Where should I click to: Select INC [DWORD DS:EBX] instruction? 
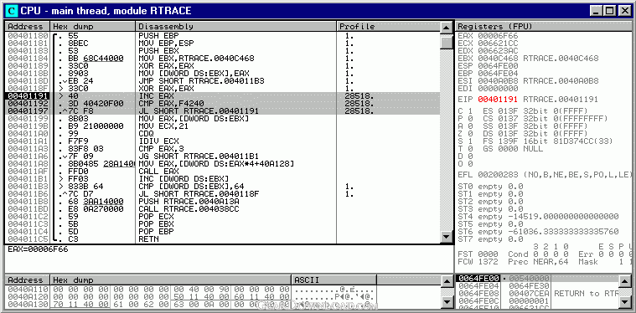(184, 178)
